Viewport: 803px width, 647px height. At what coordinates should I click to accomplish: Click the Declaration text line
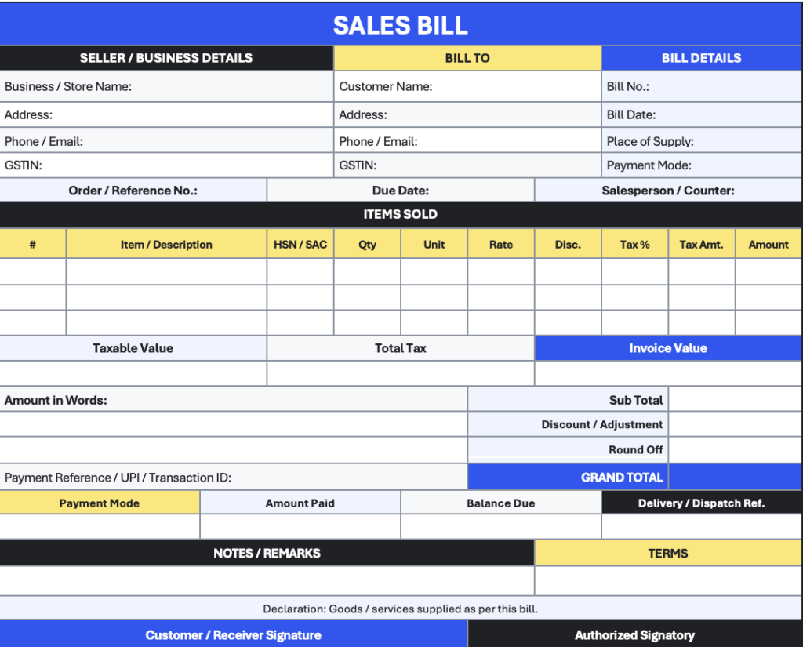[401, 609]
